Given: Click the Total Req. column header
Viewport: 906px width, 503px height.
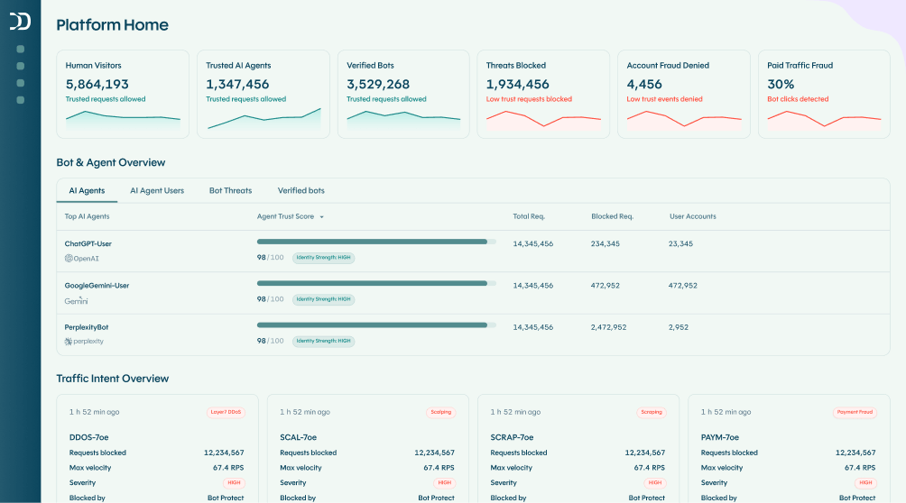Looking at the screenshot, I should (529, 216).
